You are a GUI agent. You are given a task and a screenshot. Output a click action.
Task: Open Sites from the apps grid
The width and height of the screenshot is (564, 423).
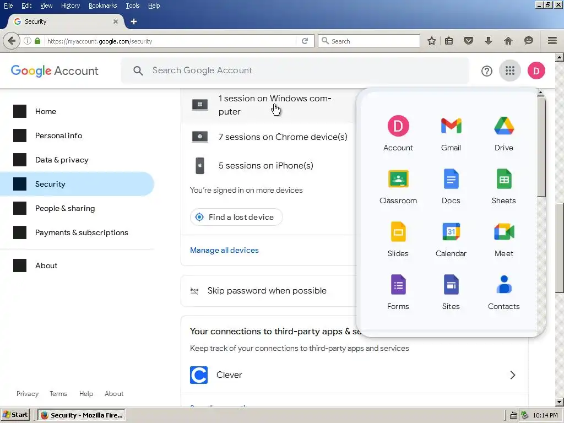coord(451,292)
